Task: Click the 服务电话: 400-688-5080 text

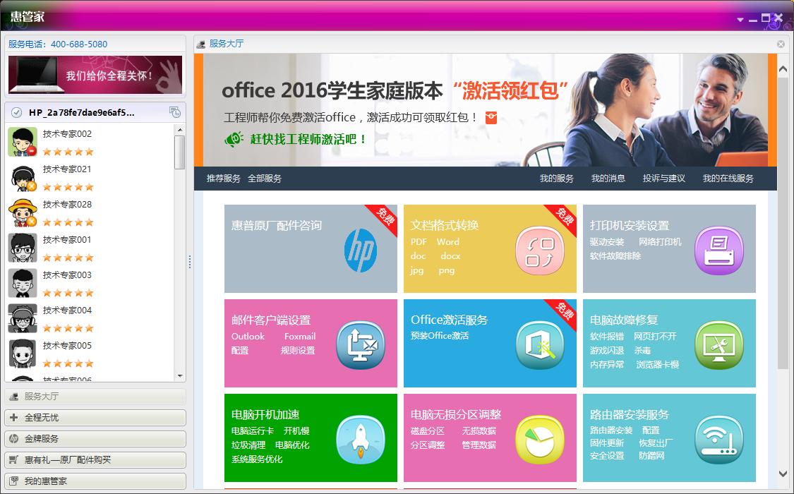Action: pos(58,44)
